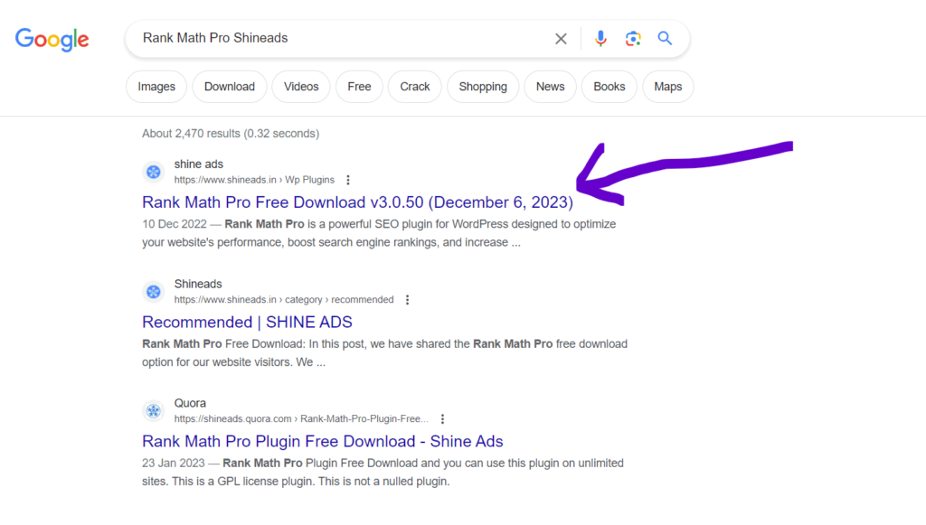This screenshot has height=525, width=926.
Task: Click the 'Shineads' site name
Action: [198, 284]
